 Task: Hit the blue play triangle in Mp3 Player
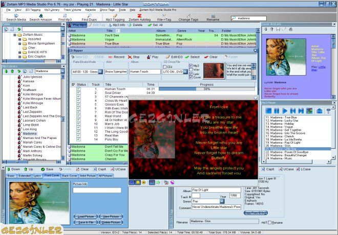click(x=285, y=111)
